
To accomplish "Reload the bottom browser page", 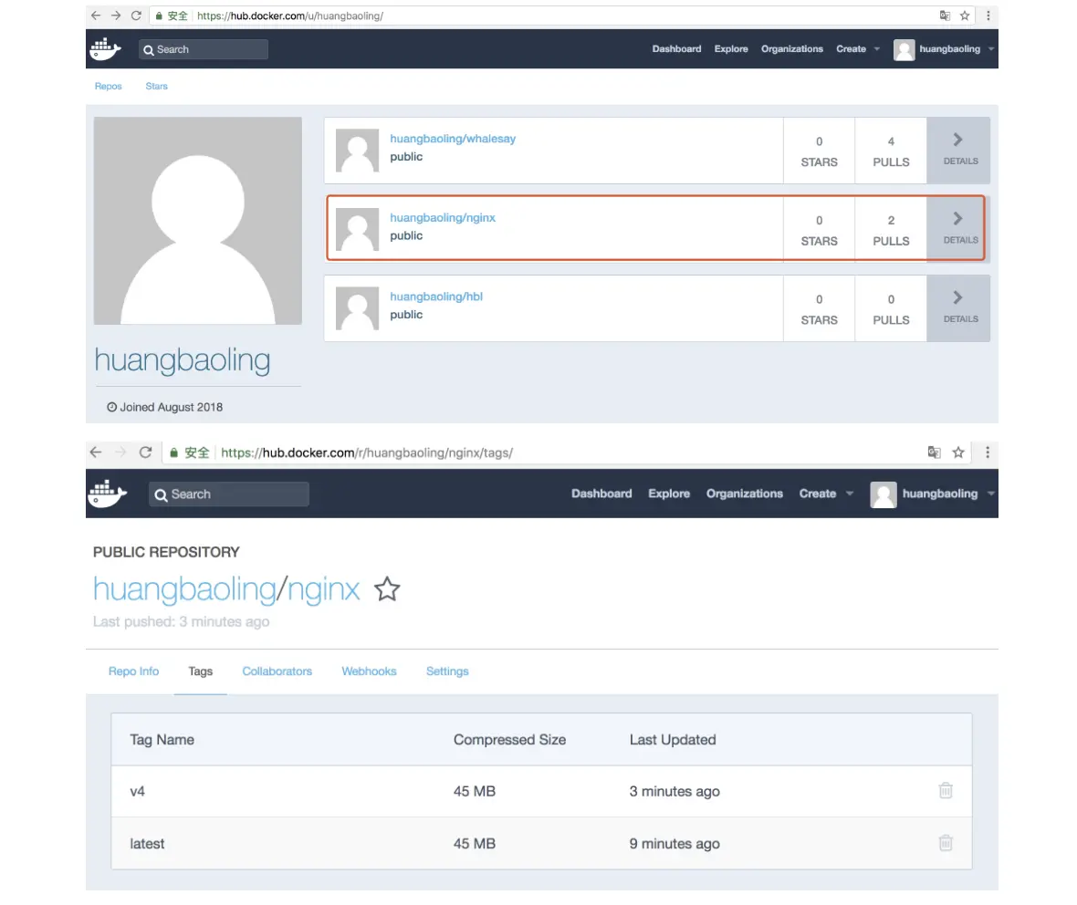I will pyautogui.click(x=145, y=452).
